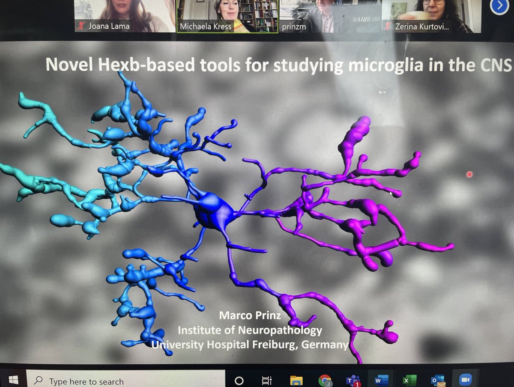Select Joana Lama's video thumbnail
The height and width of the screenshot is (387, 514).
point(124,16)
